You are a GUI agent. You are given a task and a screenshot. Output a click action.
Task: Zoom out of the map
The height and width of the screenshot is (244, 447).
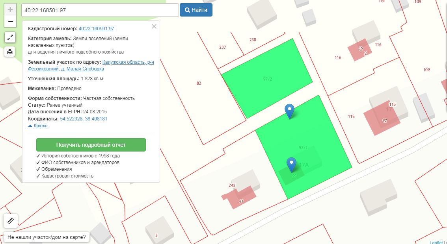click(x=10, y=21)
